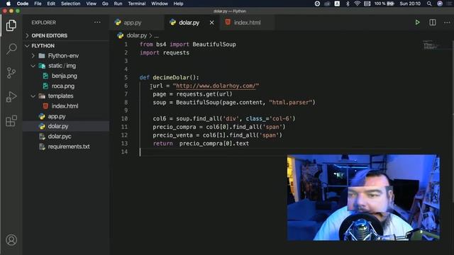Run the Python file with play button
The height and width of the screenshot is (255, 454).
tap(417, 22)
